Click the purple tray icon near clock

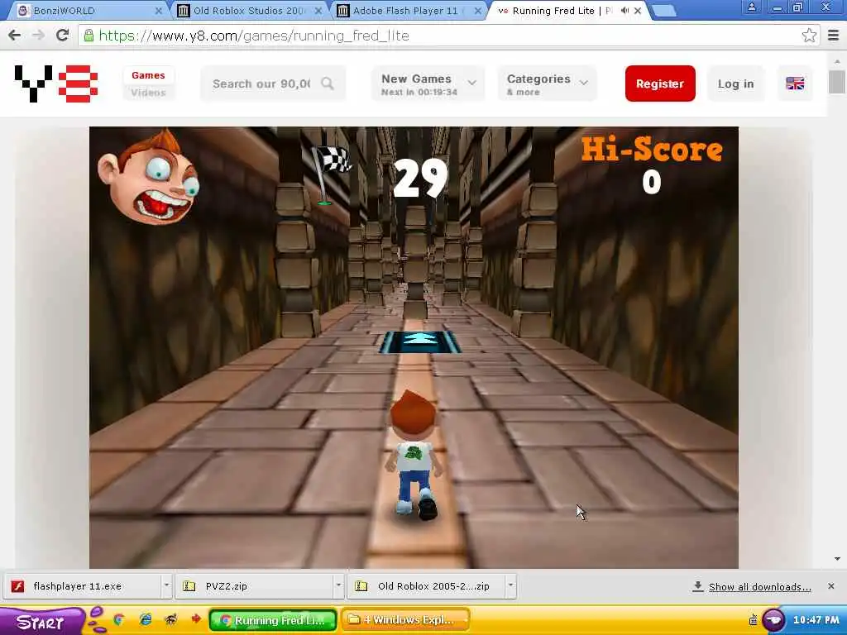773,619
